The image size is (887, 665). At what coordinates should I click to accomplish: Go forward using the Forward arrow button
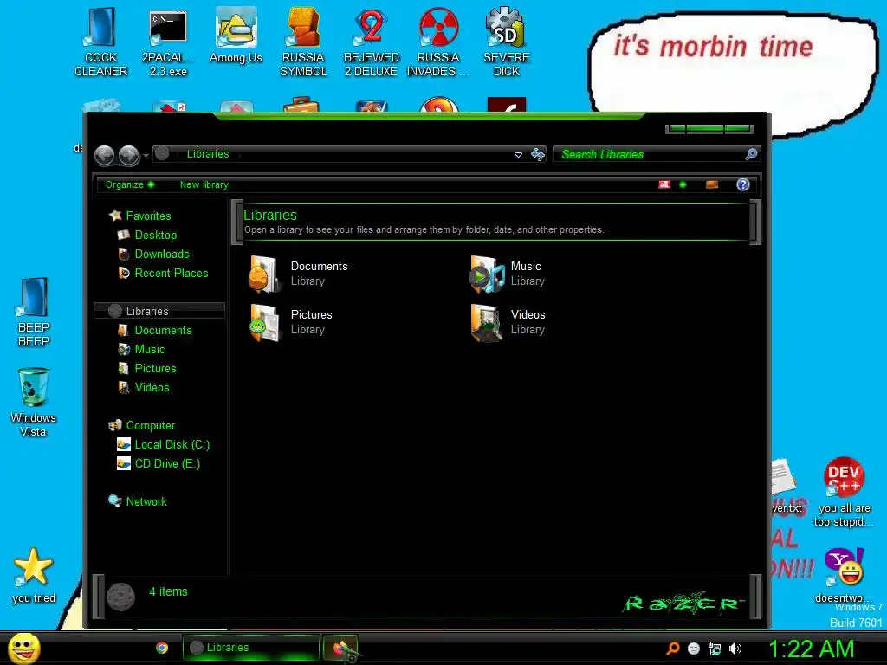(x=129, y=155)
